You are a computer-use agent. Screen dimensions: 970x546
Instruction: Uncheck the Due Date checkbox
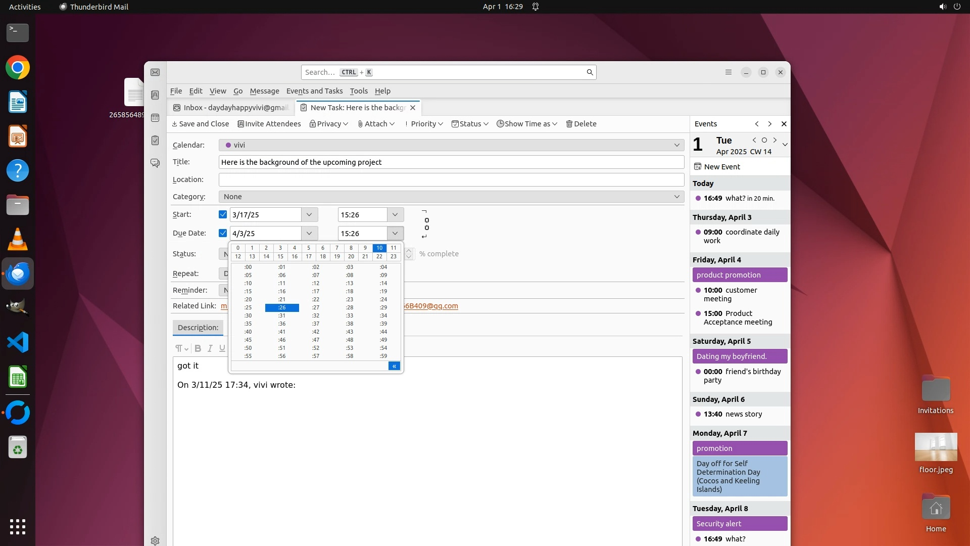pos(222,233)
